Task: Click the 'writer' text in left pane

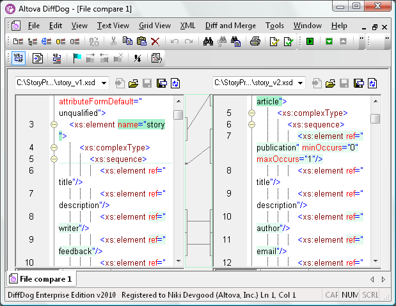Action: pos(69,228)
